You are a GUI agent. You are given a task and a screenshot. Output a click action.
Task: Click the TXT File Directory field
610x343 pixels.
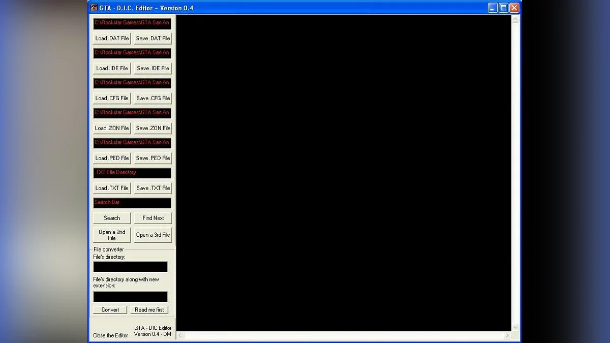tap(132, 173)
